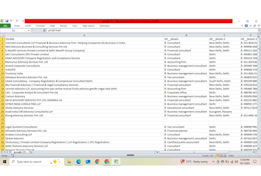Open the File tab
The image size is (261, 176).
click(x=5, y=26)
